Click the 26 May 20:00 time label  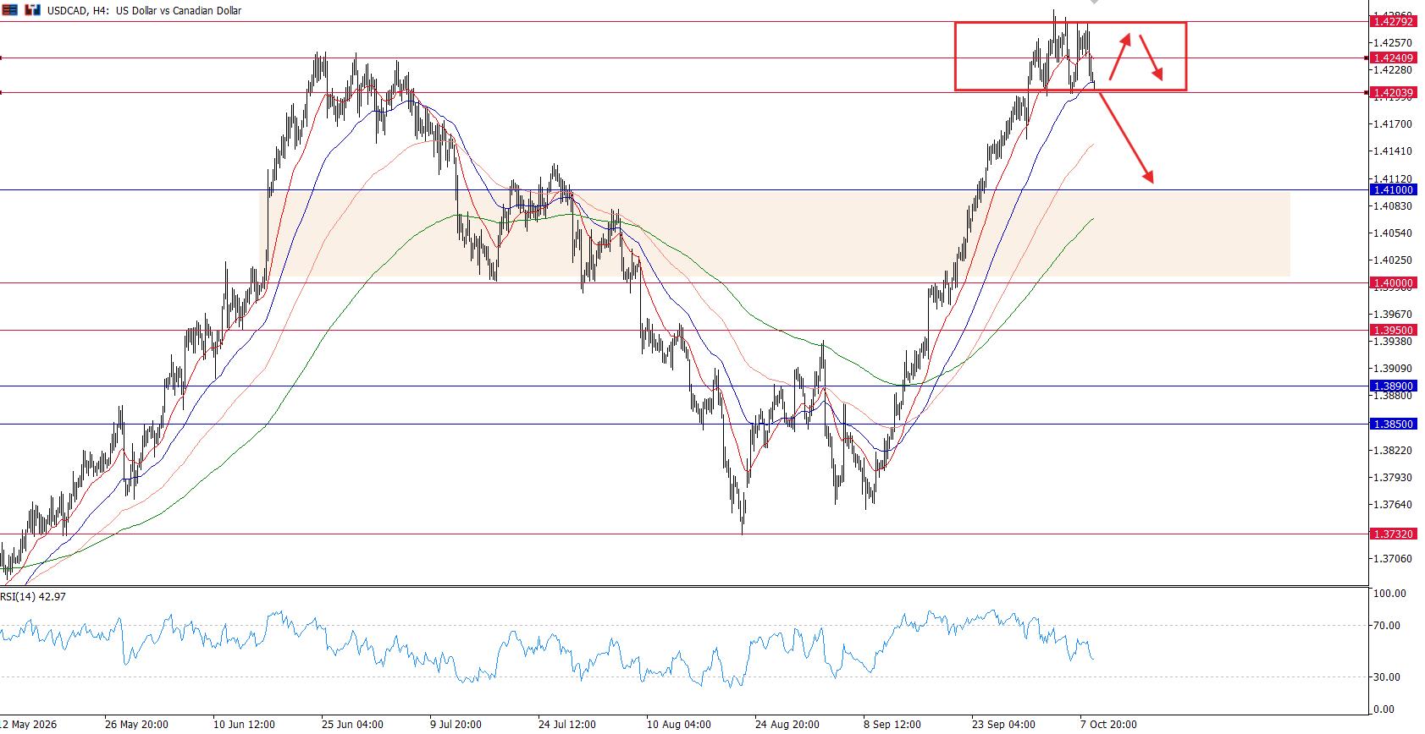tap(136, 725)
